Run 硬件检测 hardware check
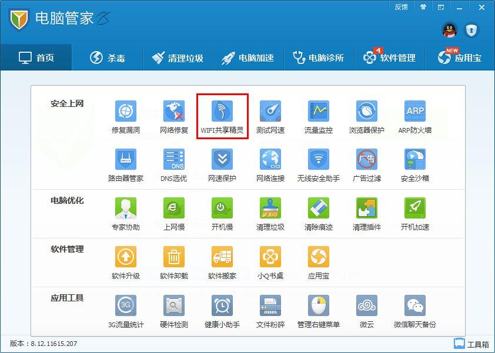Image resolution: width=495 pixels, height=353 pixels. (x=174, y=311)
